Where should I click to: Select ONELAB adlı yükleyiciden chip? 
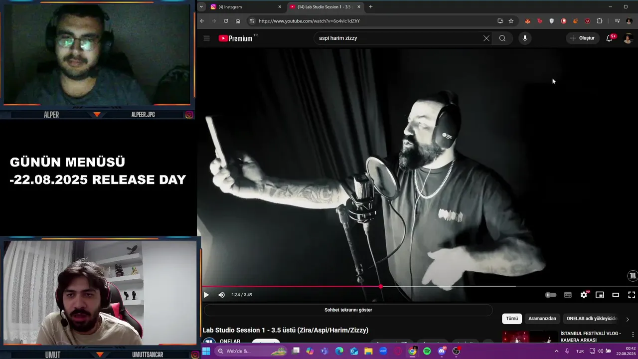click(592, 319)
